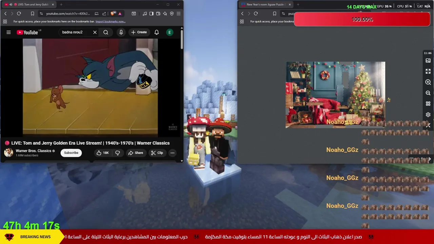The height and width of the screenshot is (244, 434).
Task: Open the YouTube hamburger guide menu
Action: pyautogui.click(x=8, y=32)
